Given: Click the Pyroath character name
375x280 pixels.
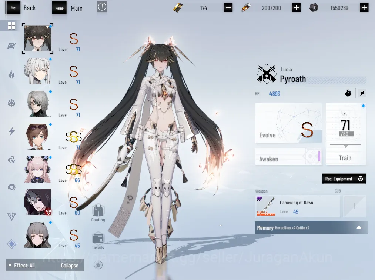Looking at the screenshot, I should pyautogui.click(x=293, y=79).
